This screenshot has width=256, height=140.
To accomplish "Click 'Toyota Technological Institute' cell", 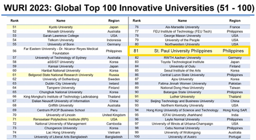I will [182, 62].
